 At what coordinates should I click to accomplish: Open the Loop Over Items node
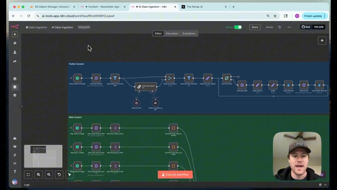[227, 78]
